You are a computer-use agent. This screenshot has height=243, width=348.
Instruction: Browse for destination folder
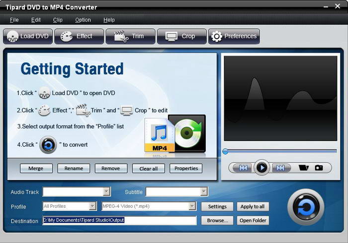tap(217, 220)
